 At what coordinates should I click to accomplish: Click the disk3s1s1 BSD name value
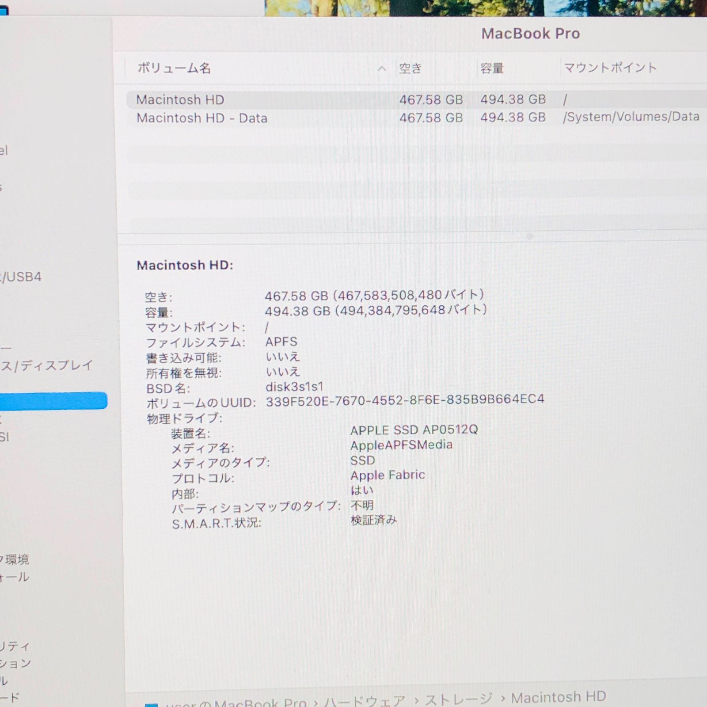(295, 387)
